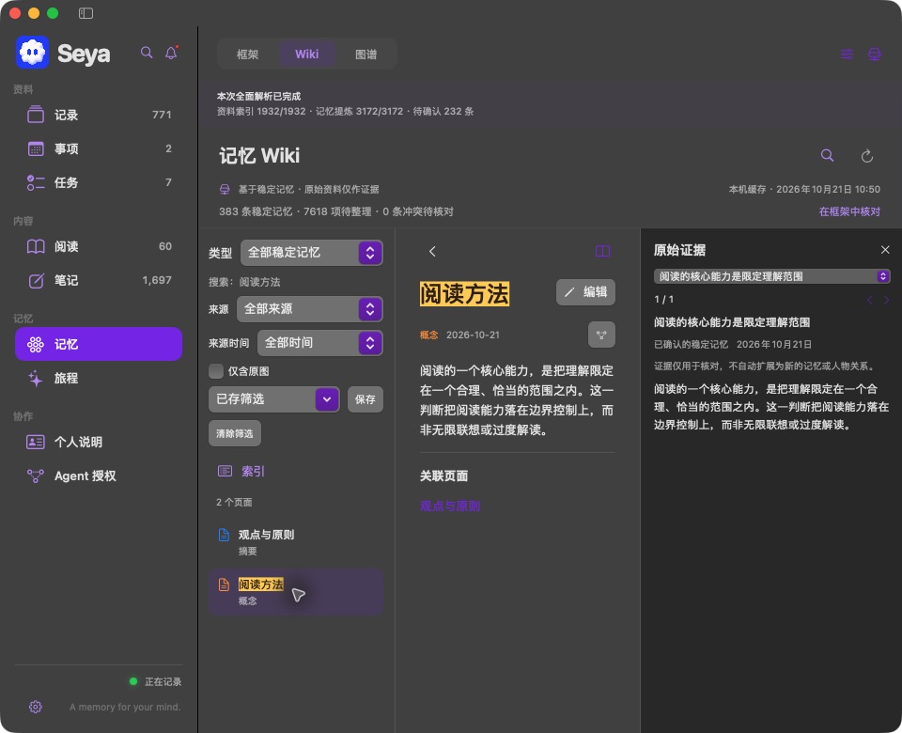Open 笔记 in the sidebar

(x=99, y=280)
